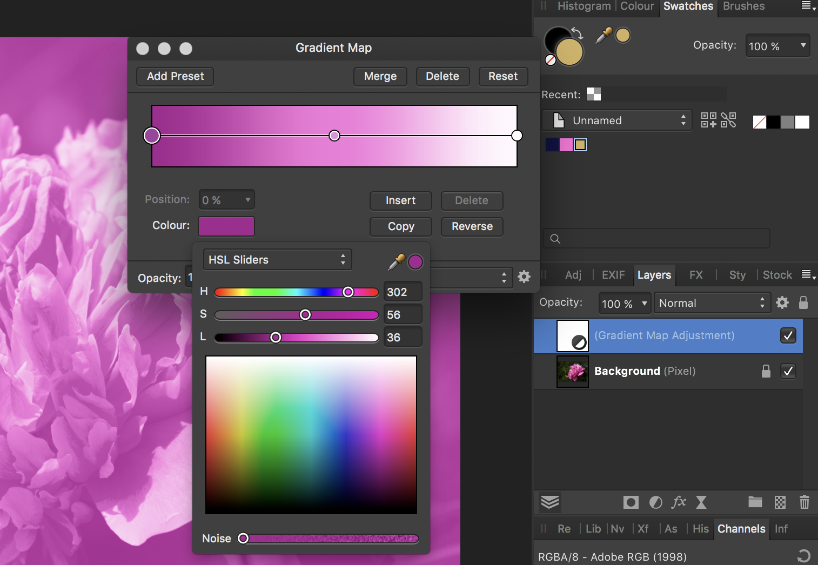Click the Insert stop button

(x=401, y=200)
